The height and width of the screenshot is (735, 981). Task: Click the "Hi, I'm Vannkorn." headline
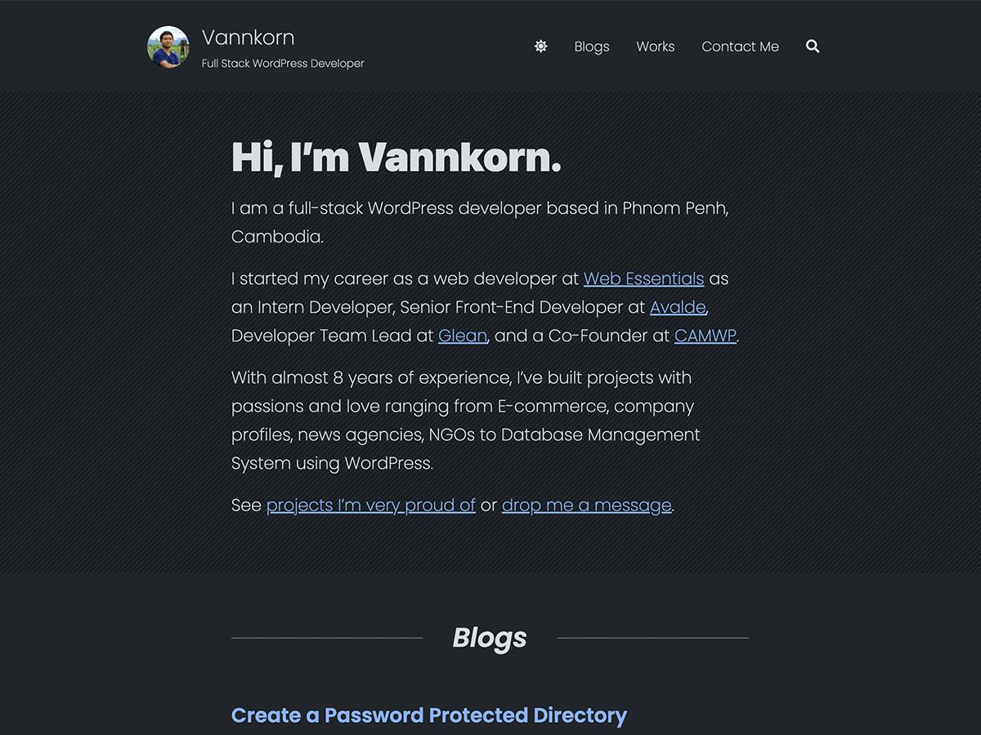coord(396,157)
